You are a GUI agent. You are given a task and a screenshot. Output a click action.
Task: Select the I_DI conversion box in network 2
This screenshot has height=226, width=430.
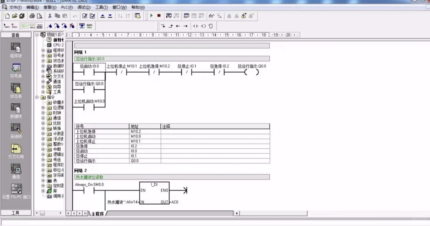154,193
